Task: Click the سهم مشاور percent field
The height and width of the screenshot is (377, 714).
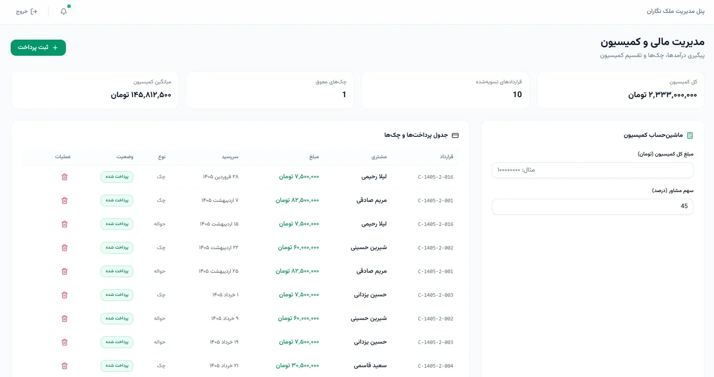Action: (592, 206)
